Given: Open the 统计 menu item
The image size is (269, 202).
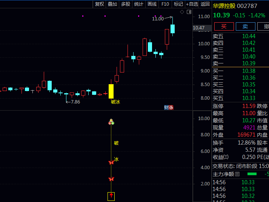Looking at the screenshot, I should 138,4.
